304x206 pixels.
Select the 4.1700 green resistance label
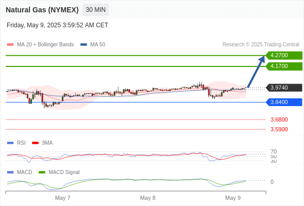point(284,66)
